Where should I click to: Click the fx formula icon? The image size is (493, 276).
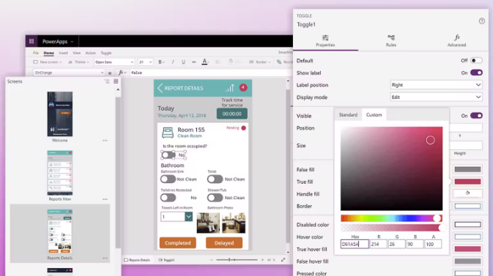121,72
